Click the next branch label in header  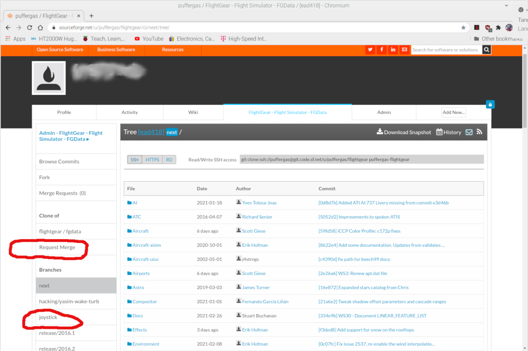coord(172,132)
